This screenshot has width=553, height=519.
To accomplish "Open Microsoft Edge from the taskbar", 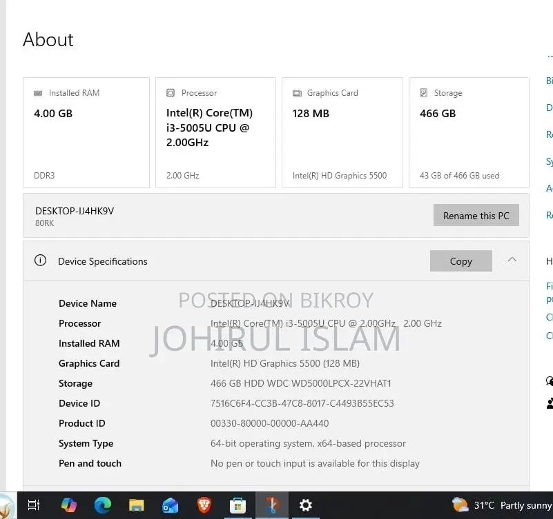I will point(103,505).
